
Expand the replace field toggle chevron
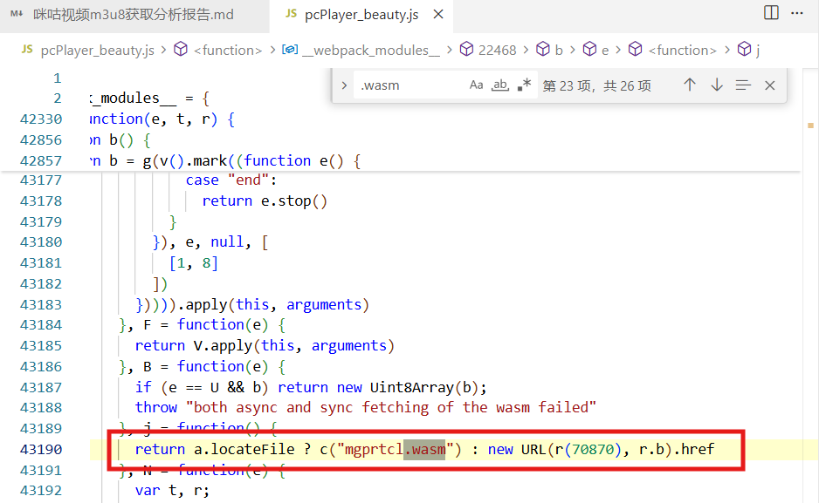344,85
